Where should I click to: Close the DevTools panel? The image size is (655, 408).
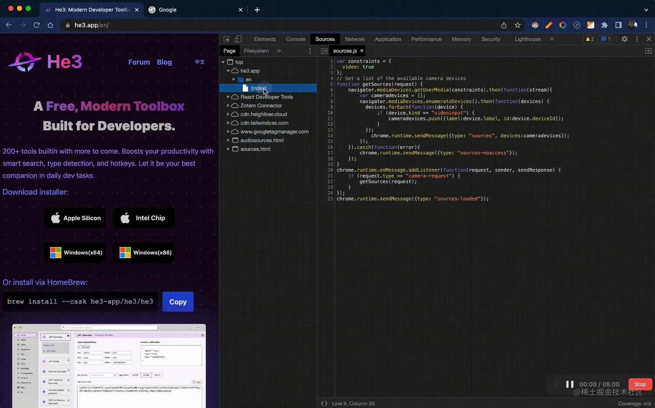[649, 39]
